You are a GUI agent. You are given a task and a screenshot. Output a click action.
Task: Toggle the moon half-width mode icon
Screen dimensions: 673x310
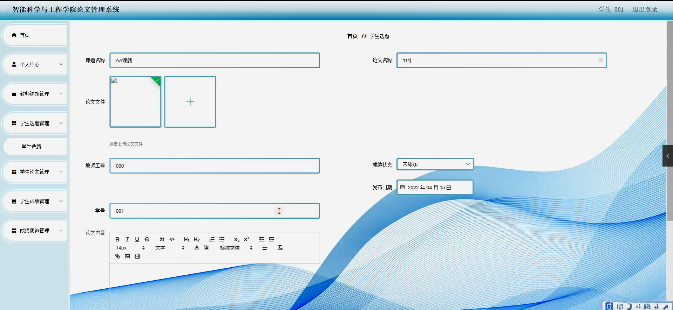(629, 307)
